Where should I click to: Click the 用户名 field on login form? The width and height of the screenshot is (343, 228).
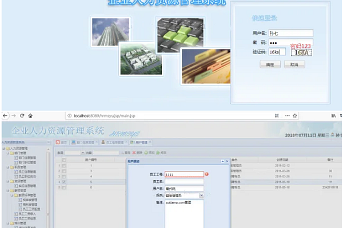tap(291, 33)
